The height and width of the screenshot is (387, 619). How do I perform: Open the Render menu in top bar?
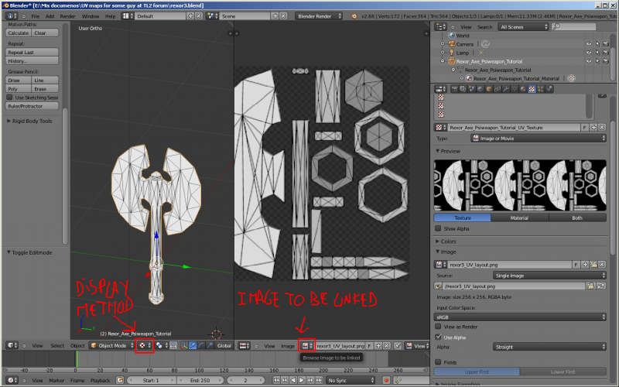tap(67, 15)
